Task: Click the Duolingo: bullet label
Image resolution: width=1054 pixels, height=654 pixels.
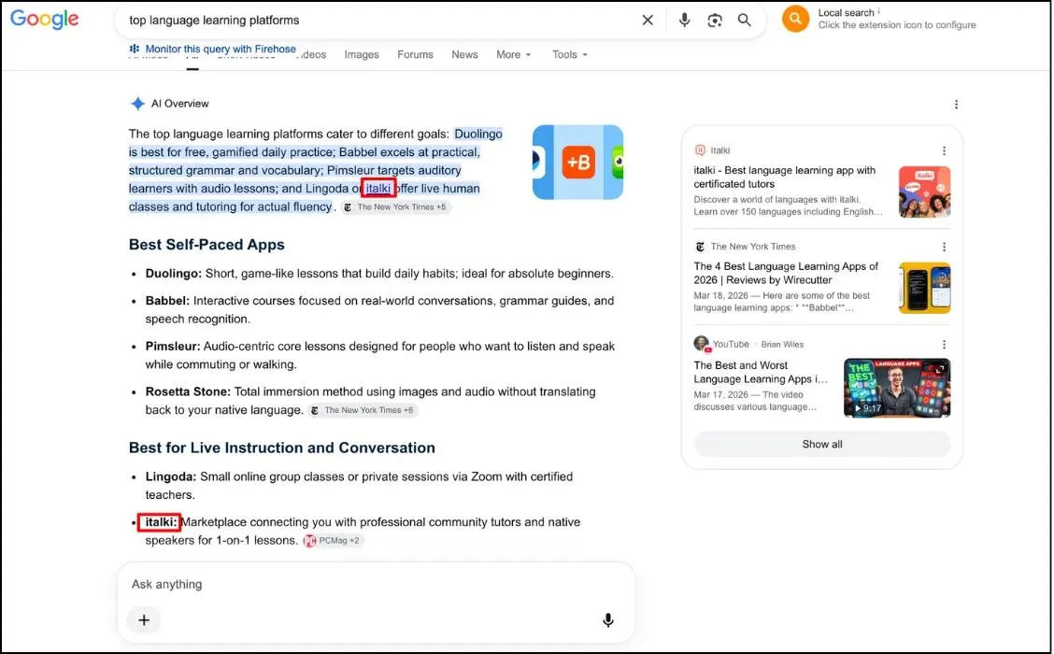Action: pyautogui.click(x=174, y=274)
